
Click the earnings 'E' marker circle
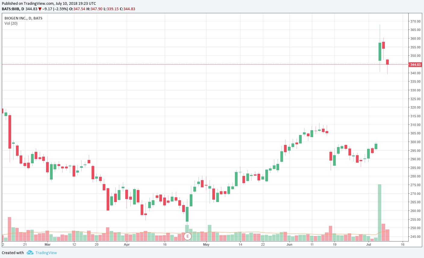pos(188,236)
